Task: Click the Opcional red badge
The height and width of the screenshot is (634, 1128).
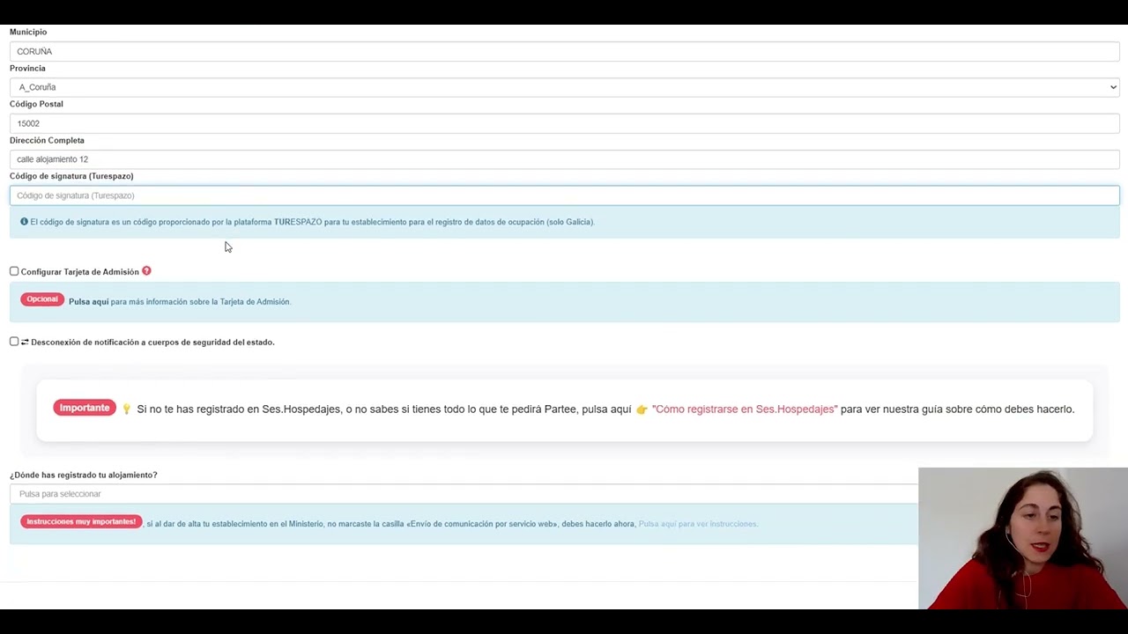Action: click(42, 299)
